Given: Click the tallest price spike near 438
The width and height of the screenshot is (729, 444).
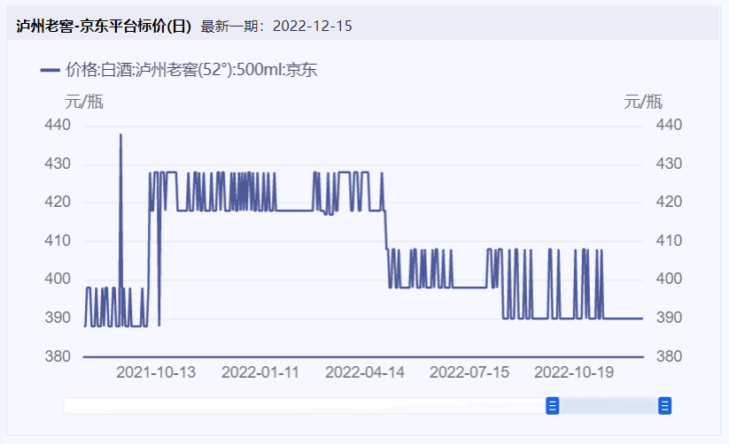Looking at the screenshot, I should click(x=121, y=136).
